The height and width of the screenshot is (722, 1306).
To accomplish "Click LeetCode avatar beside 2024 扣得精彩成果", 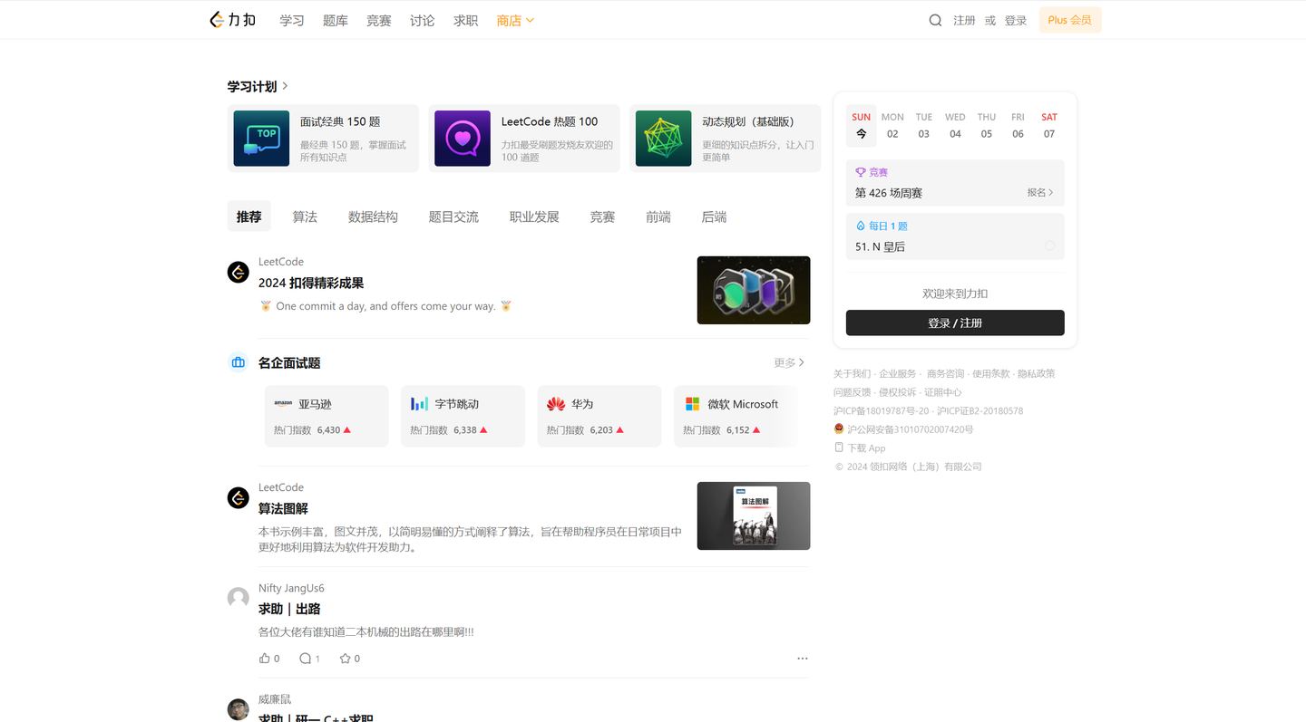I will pos(239,273).
